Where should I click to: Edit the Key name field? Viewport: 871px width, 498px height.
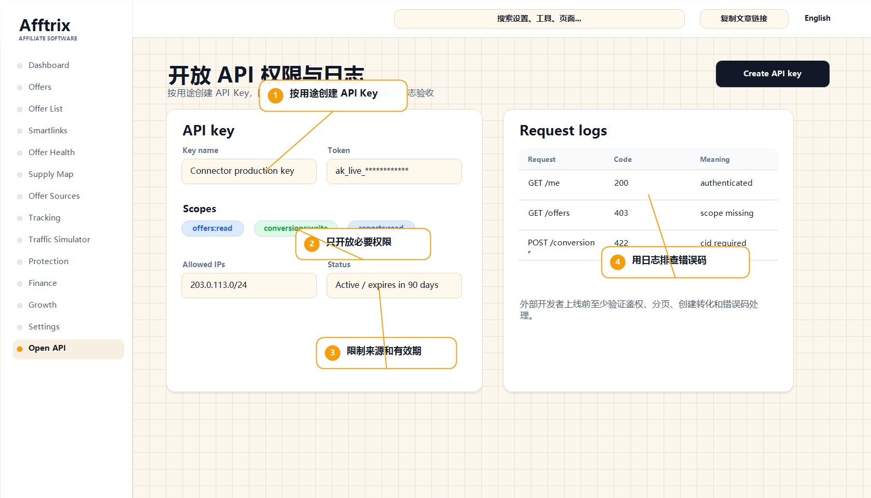(x=249, y=171)
